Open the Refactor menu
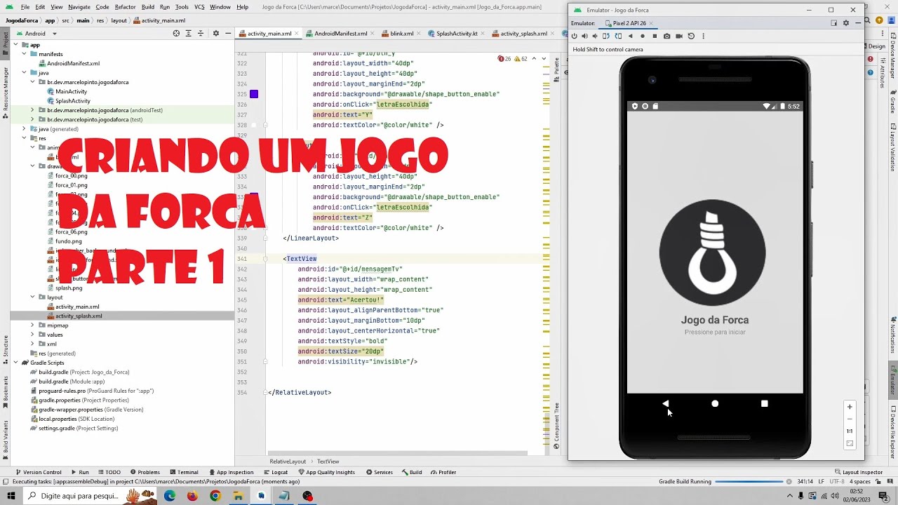Screen dimensions: 898x505 pyautogui.click(x=125, y=7)
